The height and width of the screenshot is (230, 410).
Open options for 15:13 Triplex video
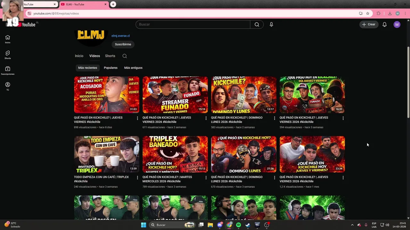206,178
